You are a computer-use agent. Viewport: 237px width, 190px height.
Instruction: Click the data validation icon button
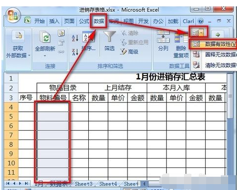coord(195,33)
